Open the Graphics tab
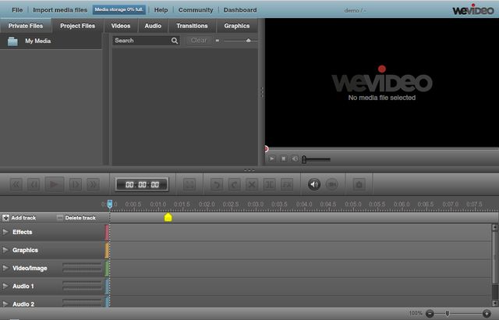499x320 pixels. pos(237,26)
